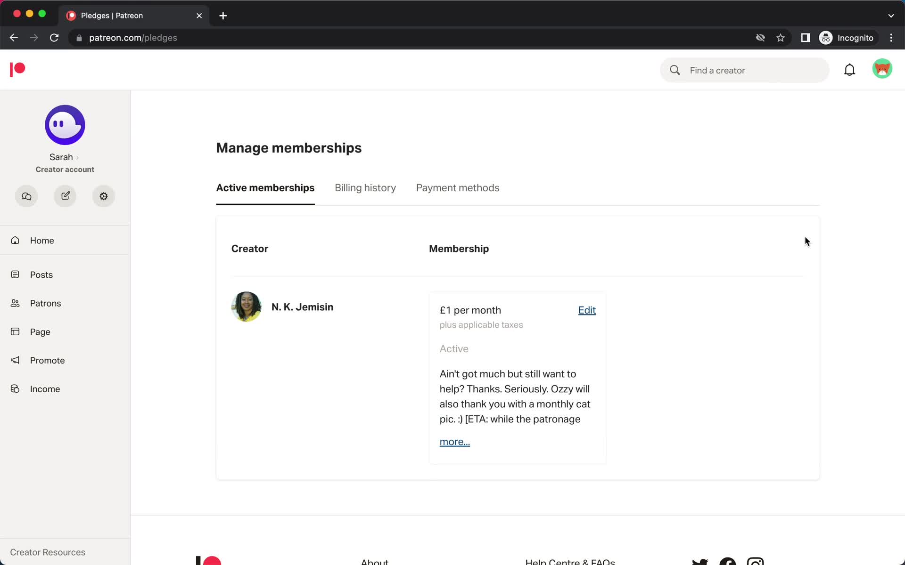Open a new browser tab
This screenshot has width=905, height=565.
click(223, 16)
